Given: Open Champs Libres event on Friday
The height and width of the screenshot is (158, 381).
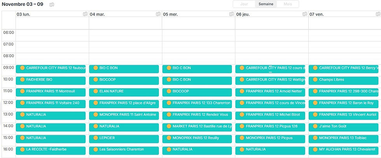Looking at the screenshot, I should [x=344, y=81].
